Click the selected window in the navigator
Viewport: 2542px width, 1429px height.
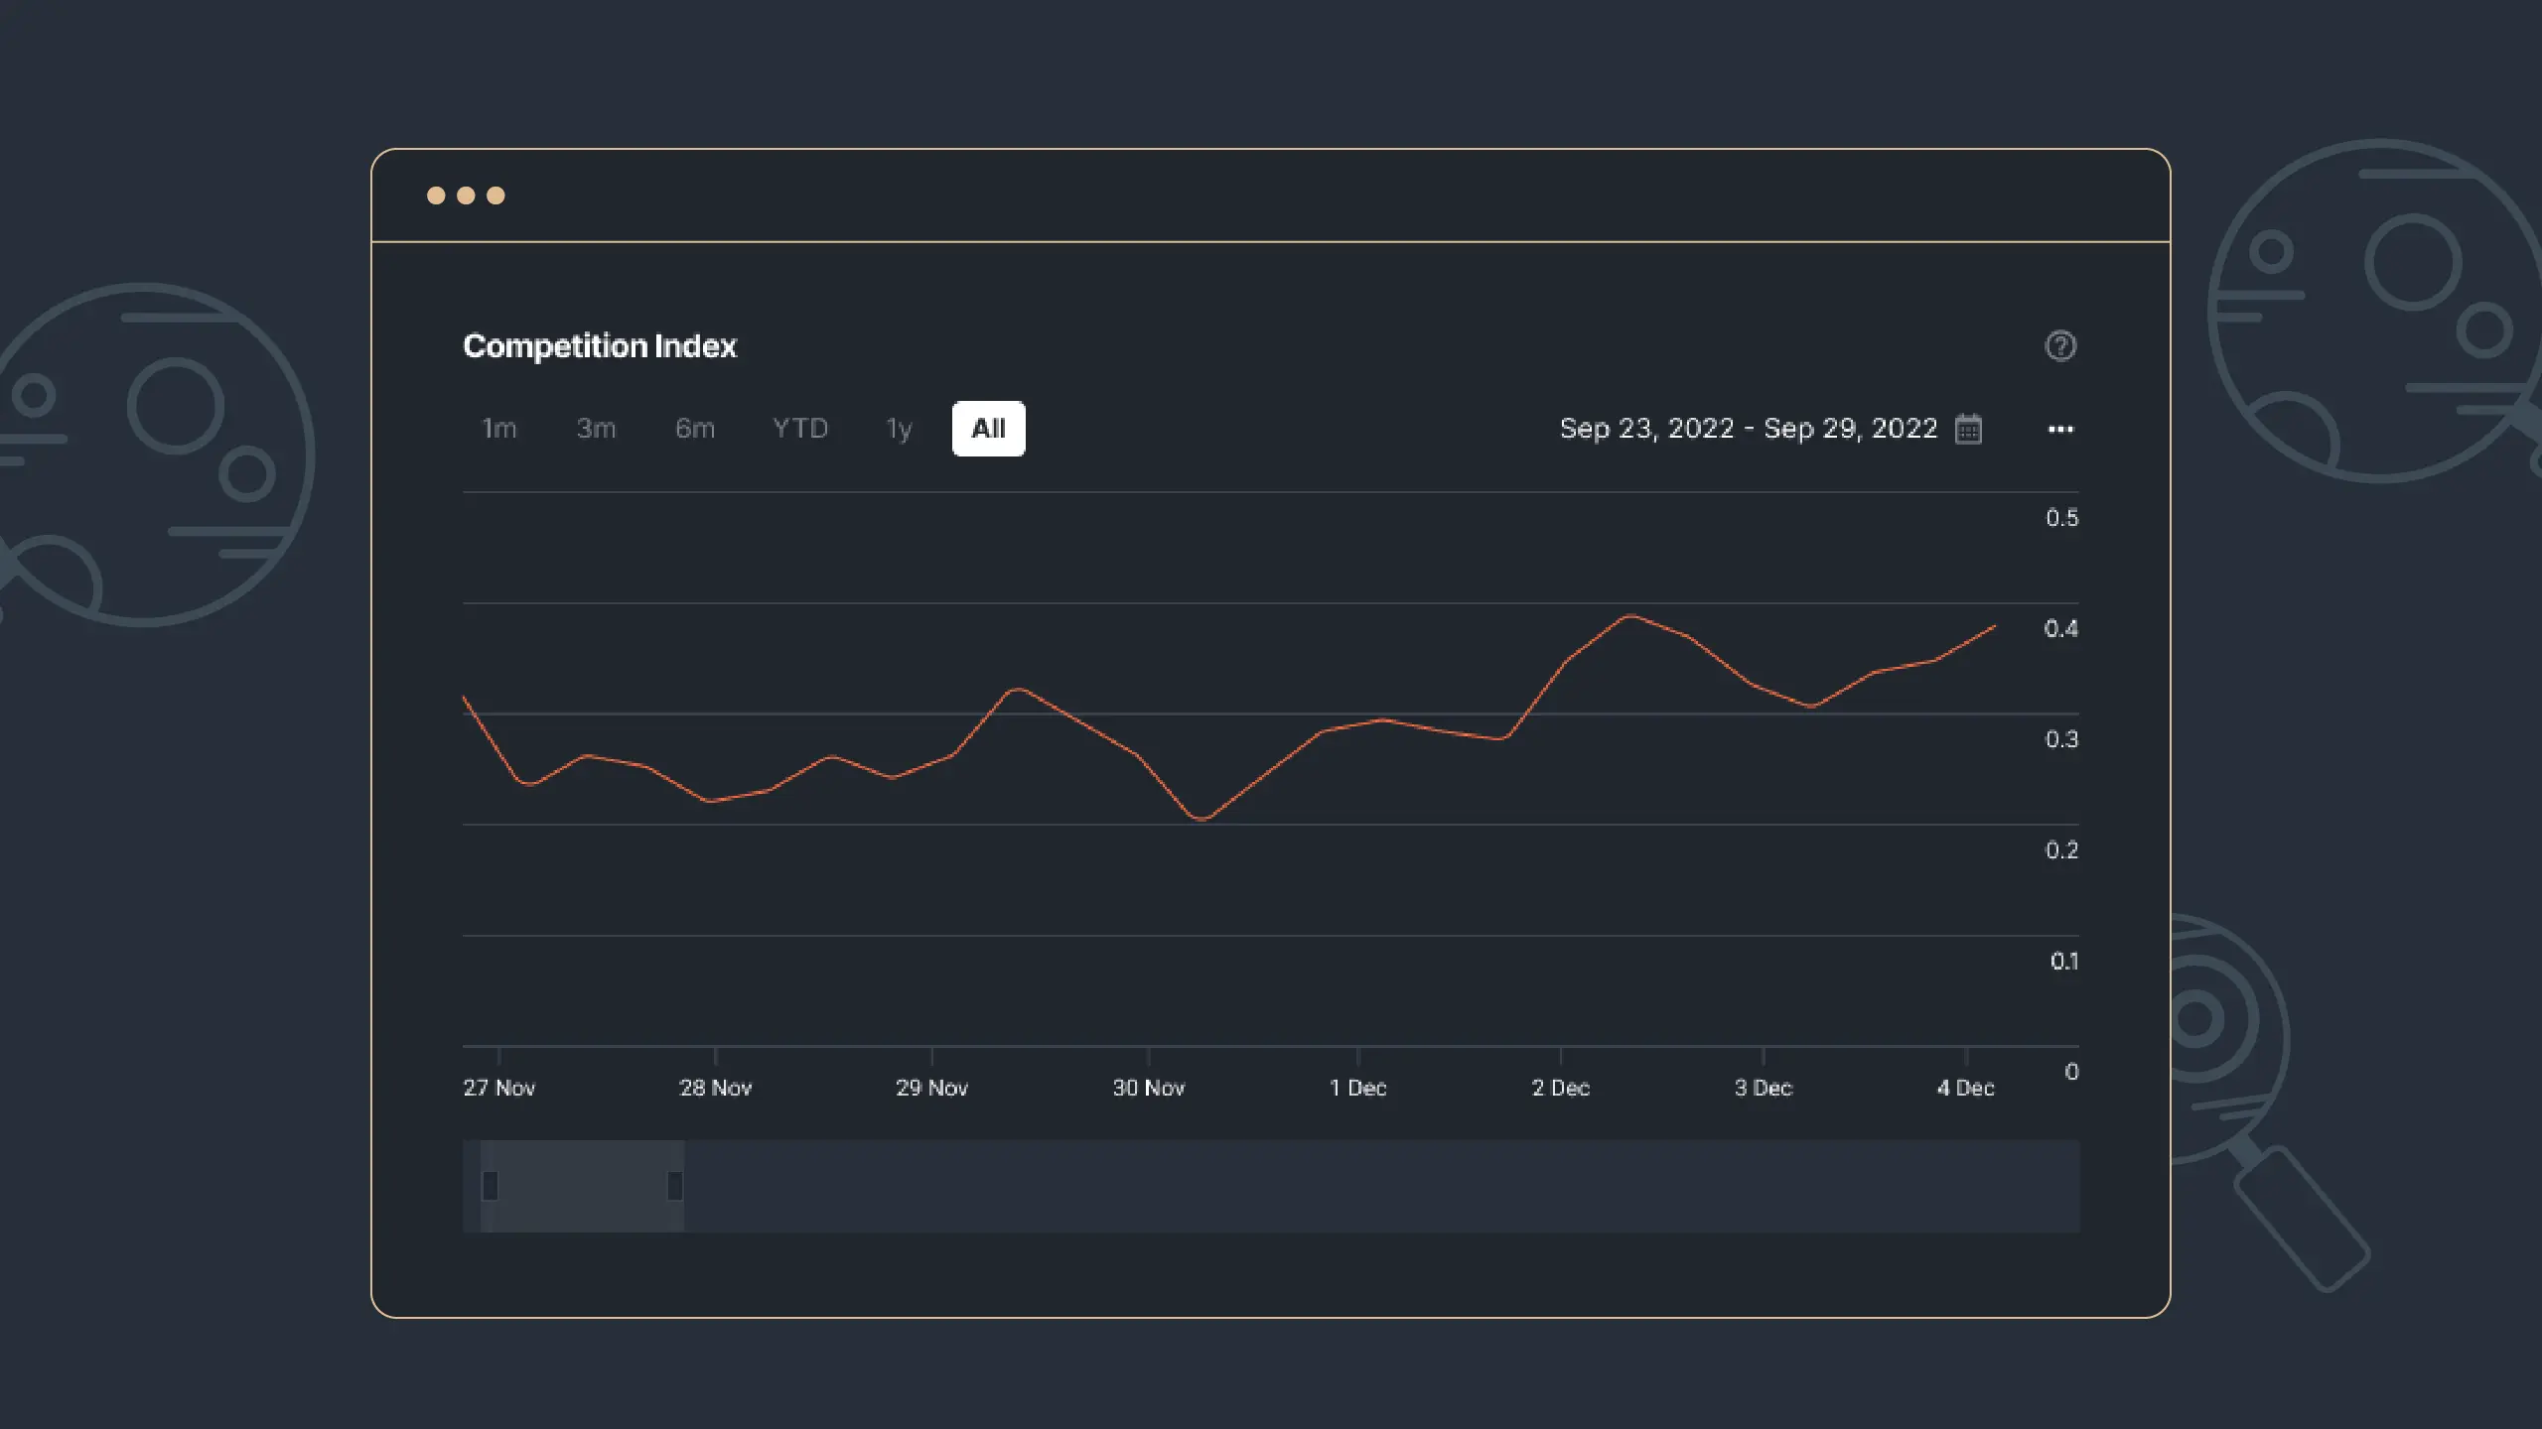tap(582, 1186)
